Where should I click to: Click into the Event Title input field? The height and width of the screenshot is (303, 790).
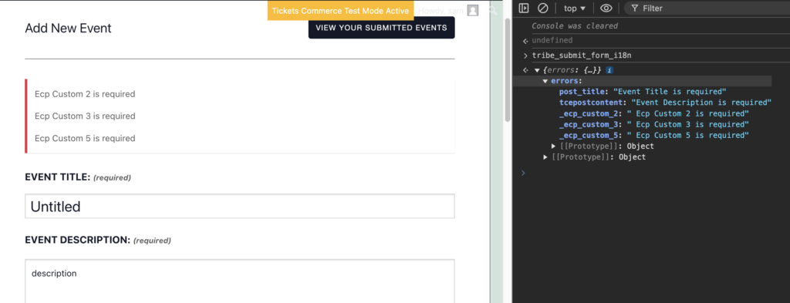point(240,207)
